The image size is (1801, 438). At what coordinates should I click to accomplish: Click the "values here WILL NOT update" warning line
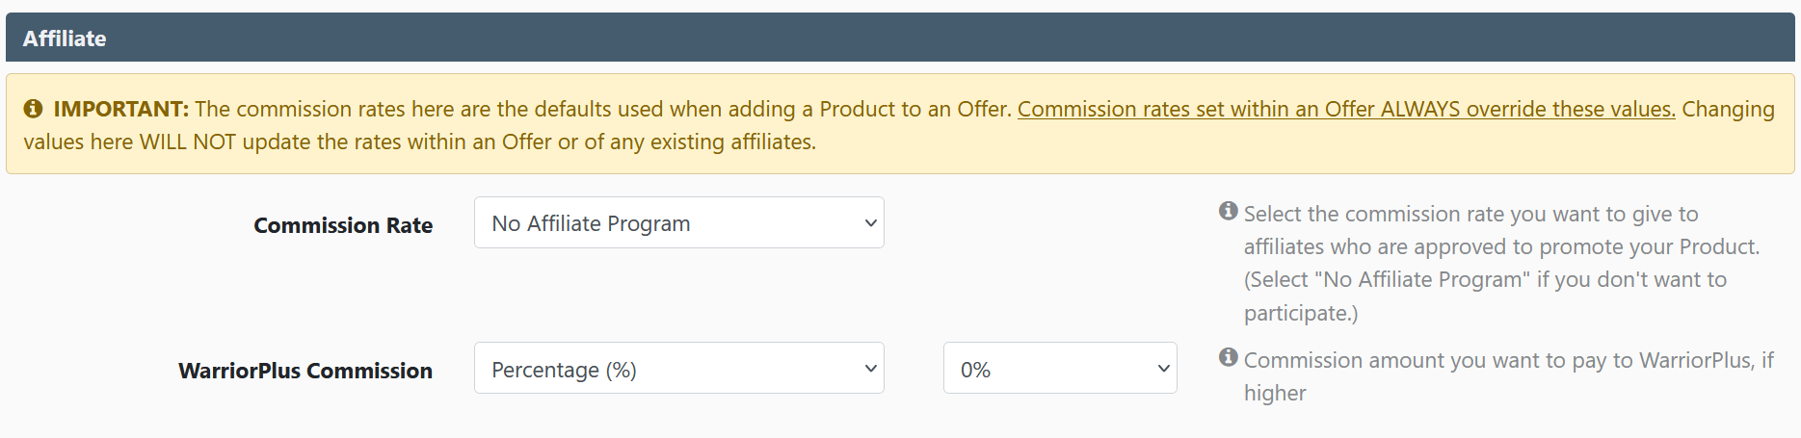419,142
